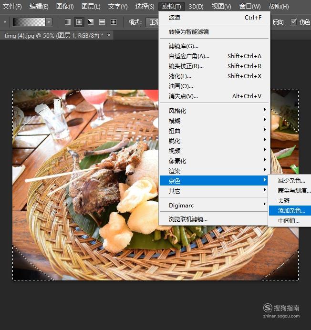Open the 图像(I) menu
The height and width of the screenshot is (330, 311).
(65, 7)
